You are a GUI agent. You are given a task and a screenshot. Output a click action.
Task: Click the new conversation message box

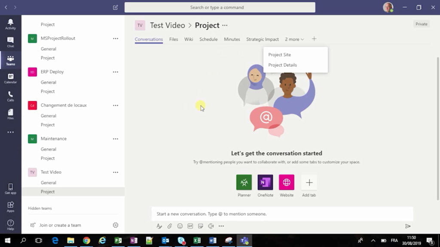[282, 214]
